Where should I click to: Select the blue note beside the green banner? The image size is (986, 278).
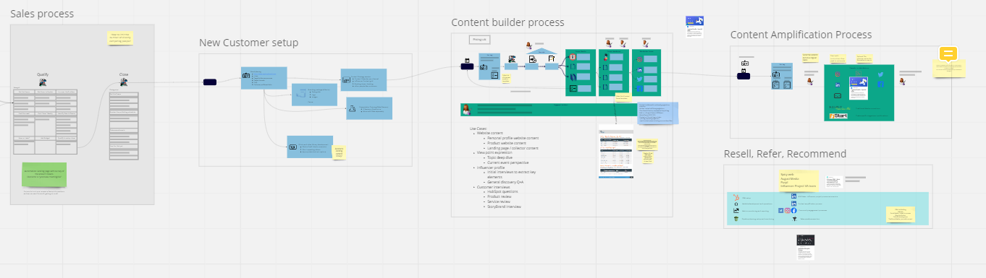[657, 113]
